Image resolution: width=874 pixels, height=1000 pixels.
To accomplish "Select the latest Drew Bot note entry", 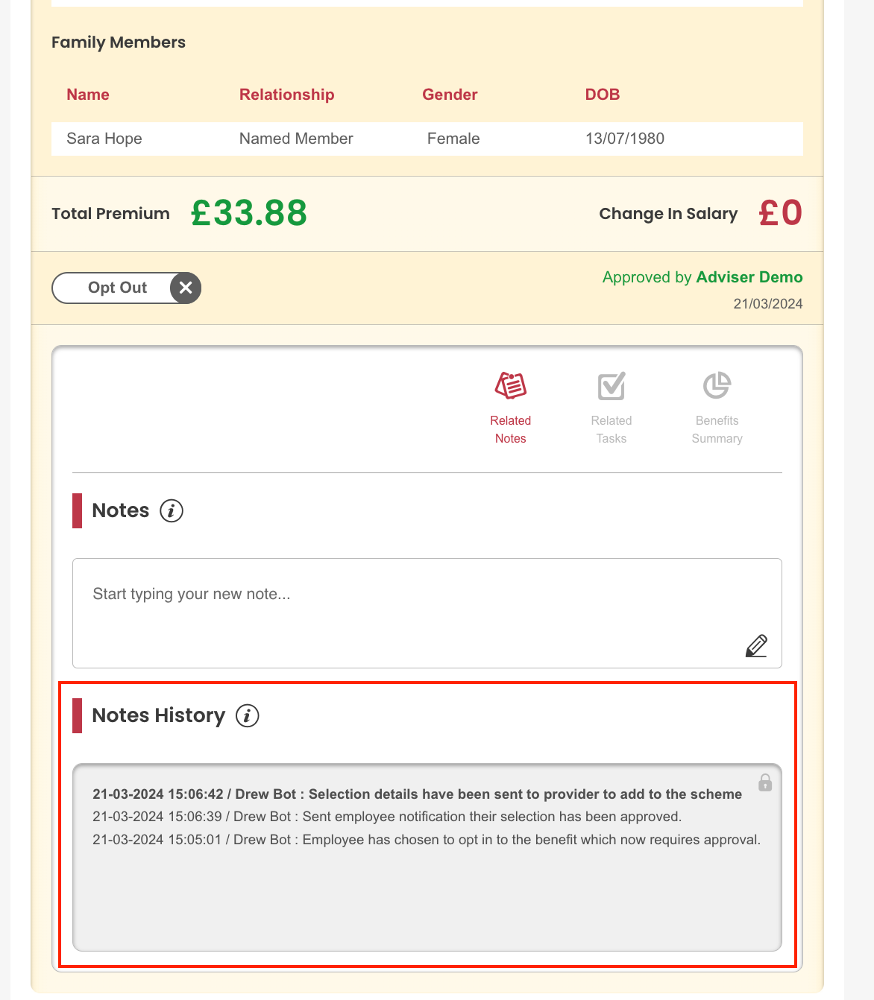I will [x=417, y=794].
